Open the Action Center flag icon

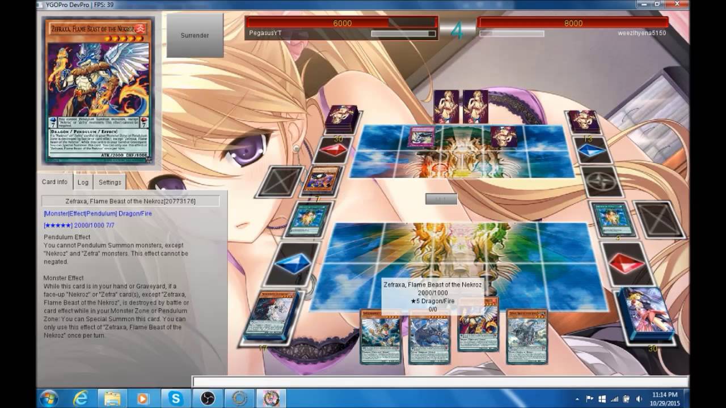pyautogui.click(x=589, y=398)
